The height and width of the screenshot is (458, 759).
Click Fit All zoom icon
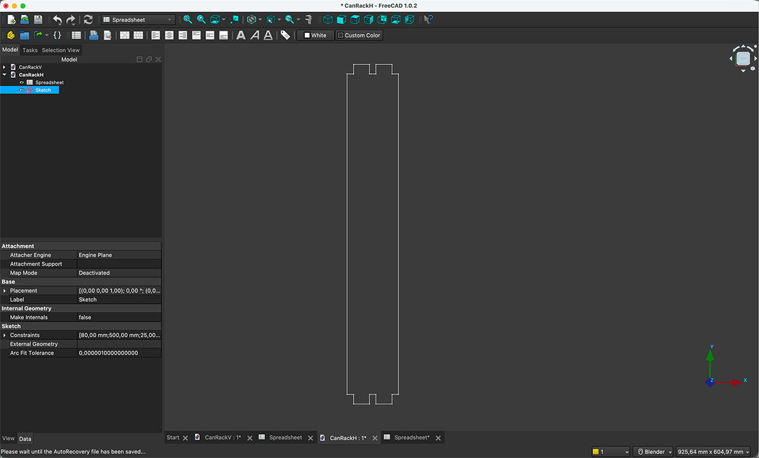[187, 20]
